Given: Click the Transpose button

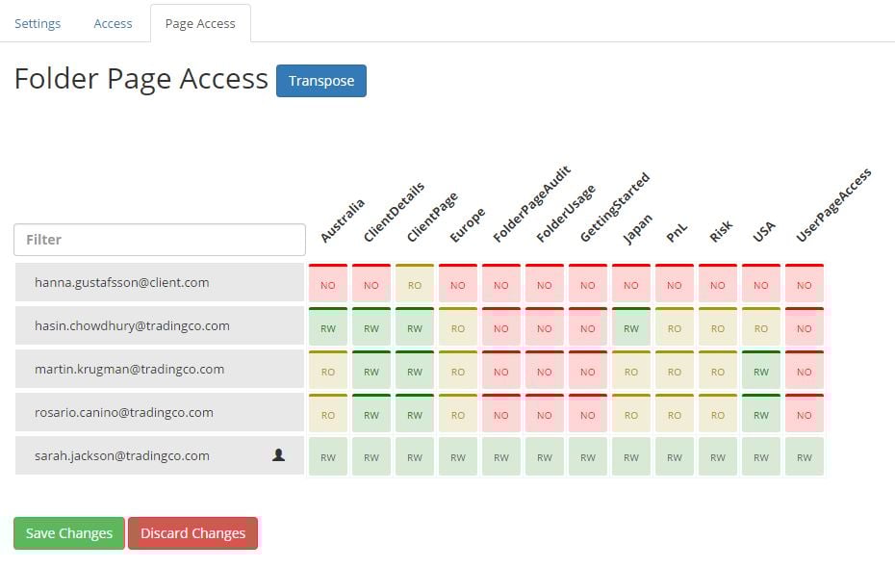Looking at the screenshot, I should pyautogui.click(x=321, y=81).
